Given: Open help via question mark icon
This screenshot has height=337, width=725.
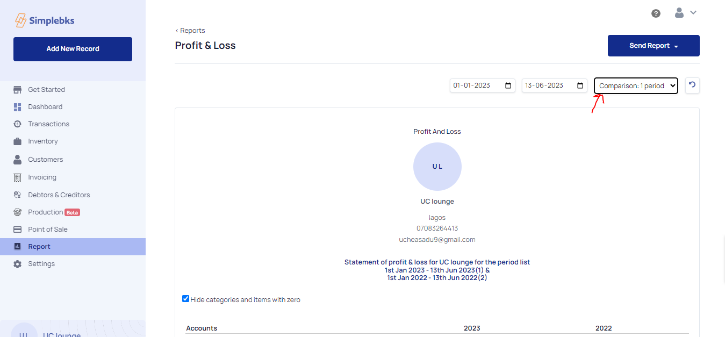Looking at the screenshot, I should click(656, 13).
